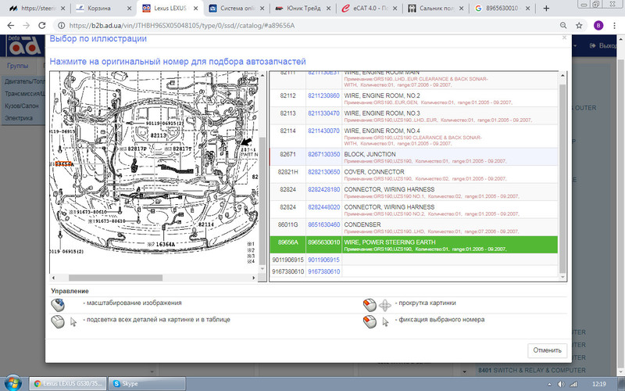Click diagram scroll-right arrow
625x391 pixels.
(x=254, y=278)
